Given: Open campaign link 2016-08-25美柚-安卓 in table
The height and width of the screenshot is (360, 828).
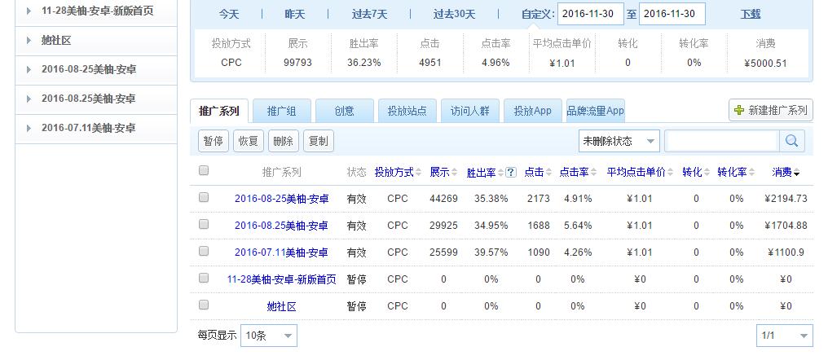Looking at the screenshot, I should (281, 199).
